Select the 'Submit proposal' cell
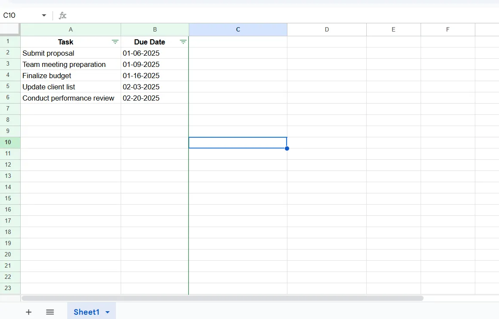Viewport: 499px width, 319px height. click(x=71, y=53)
